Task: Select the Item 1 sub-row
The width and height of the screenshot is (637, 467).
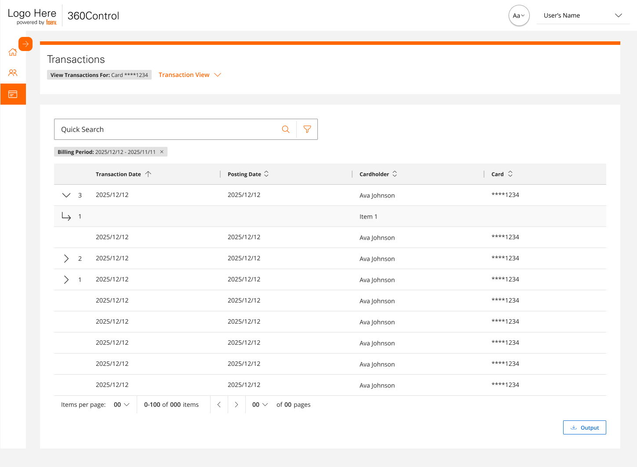Action: (330, 216)
